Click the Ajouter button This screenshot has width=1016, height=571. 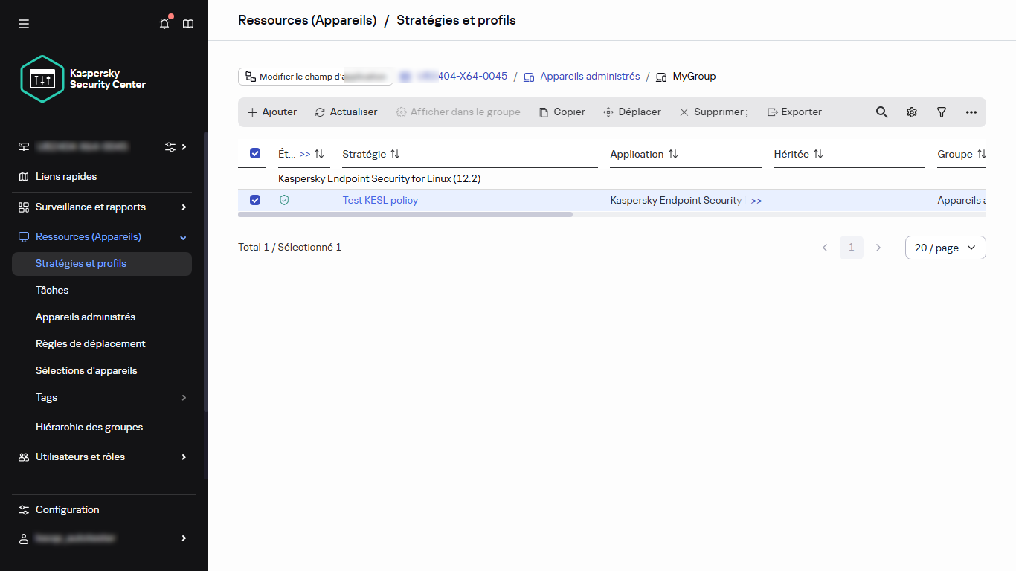point(272,112)
